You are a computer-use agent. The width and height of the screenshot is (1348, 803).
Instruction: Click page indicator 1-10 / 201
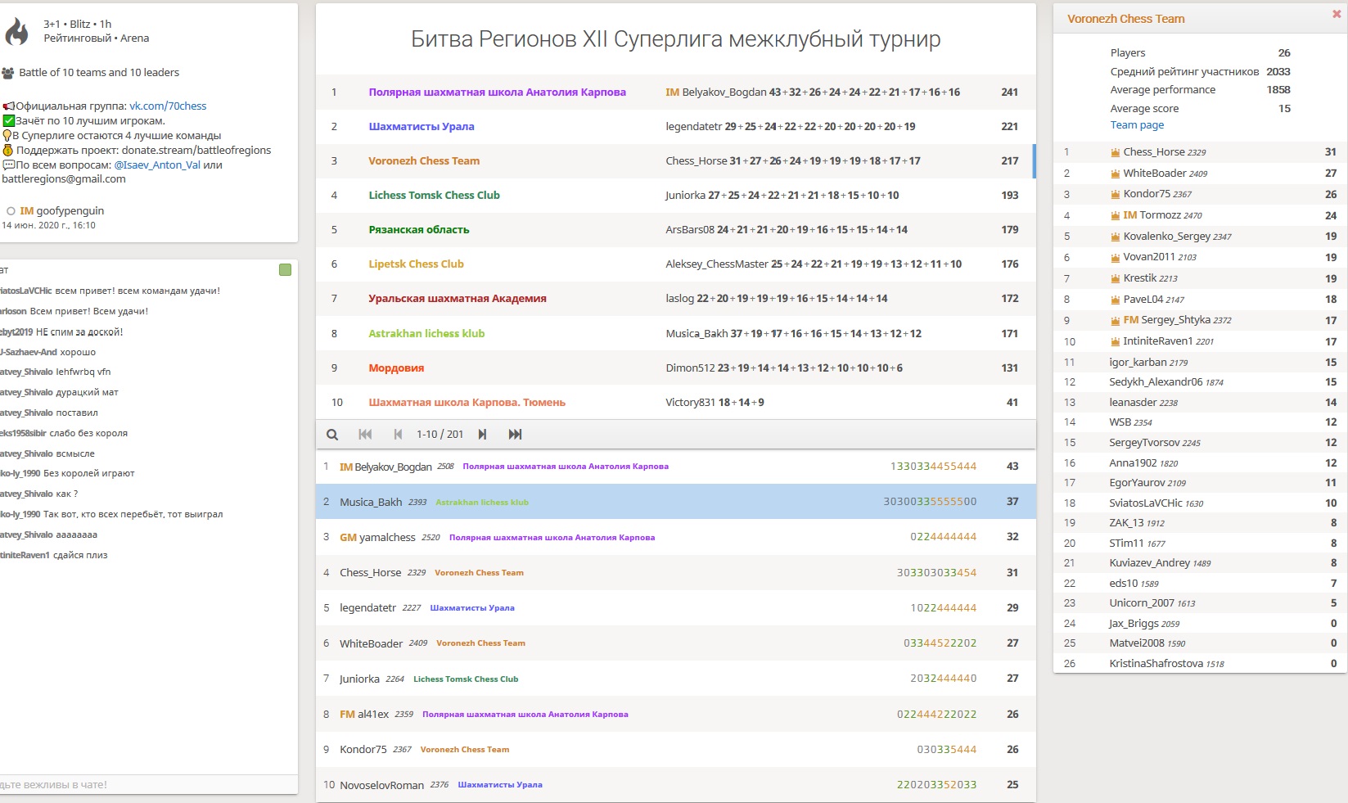pyautogui.click(x=440, y=435)
